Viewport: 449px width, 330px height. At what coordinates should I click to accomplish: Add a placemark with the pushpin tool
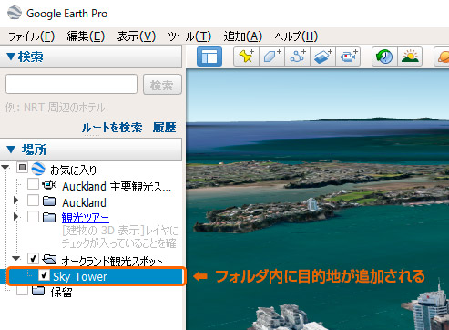[246, 57]
